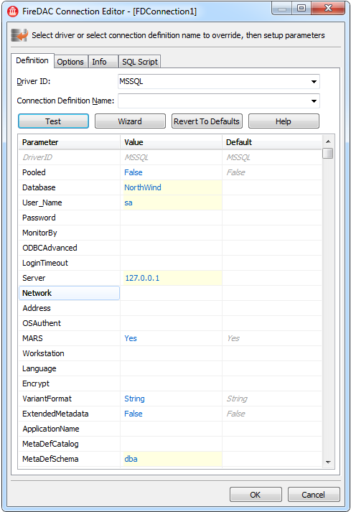This screenshot has height=512, width=351.
Task: Switch to the Definition tab
Action: click(32, 61)
